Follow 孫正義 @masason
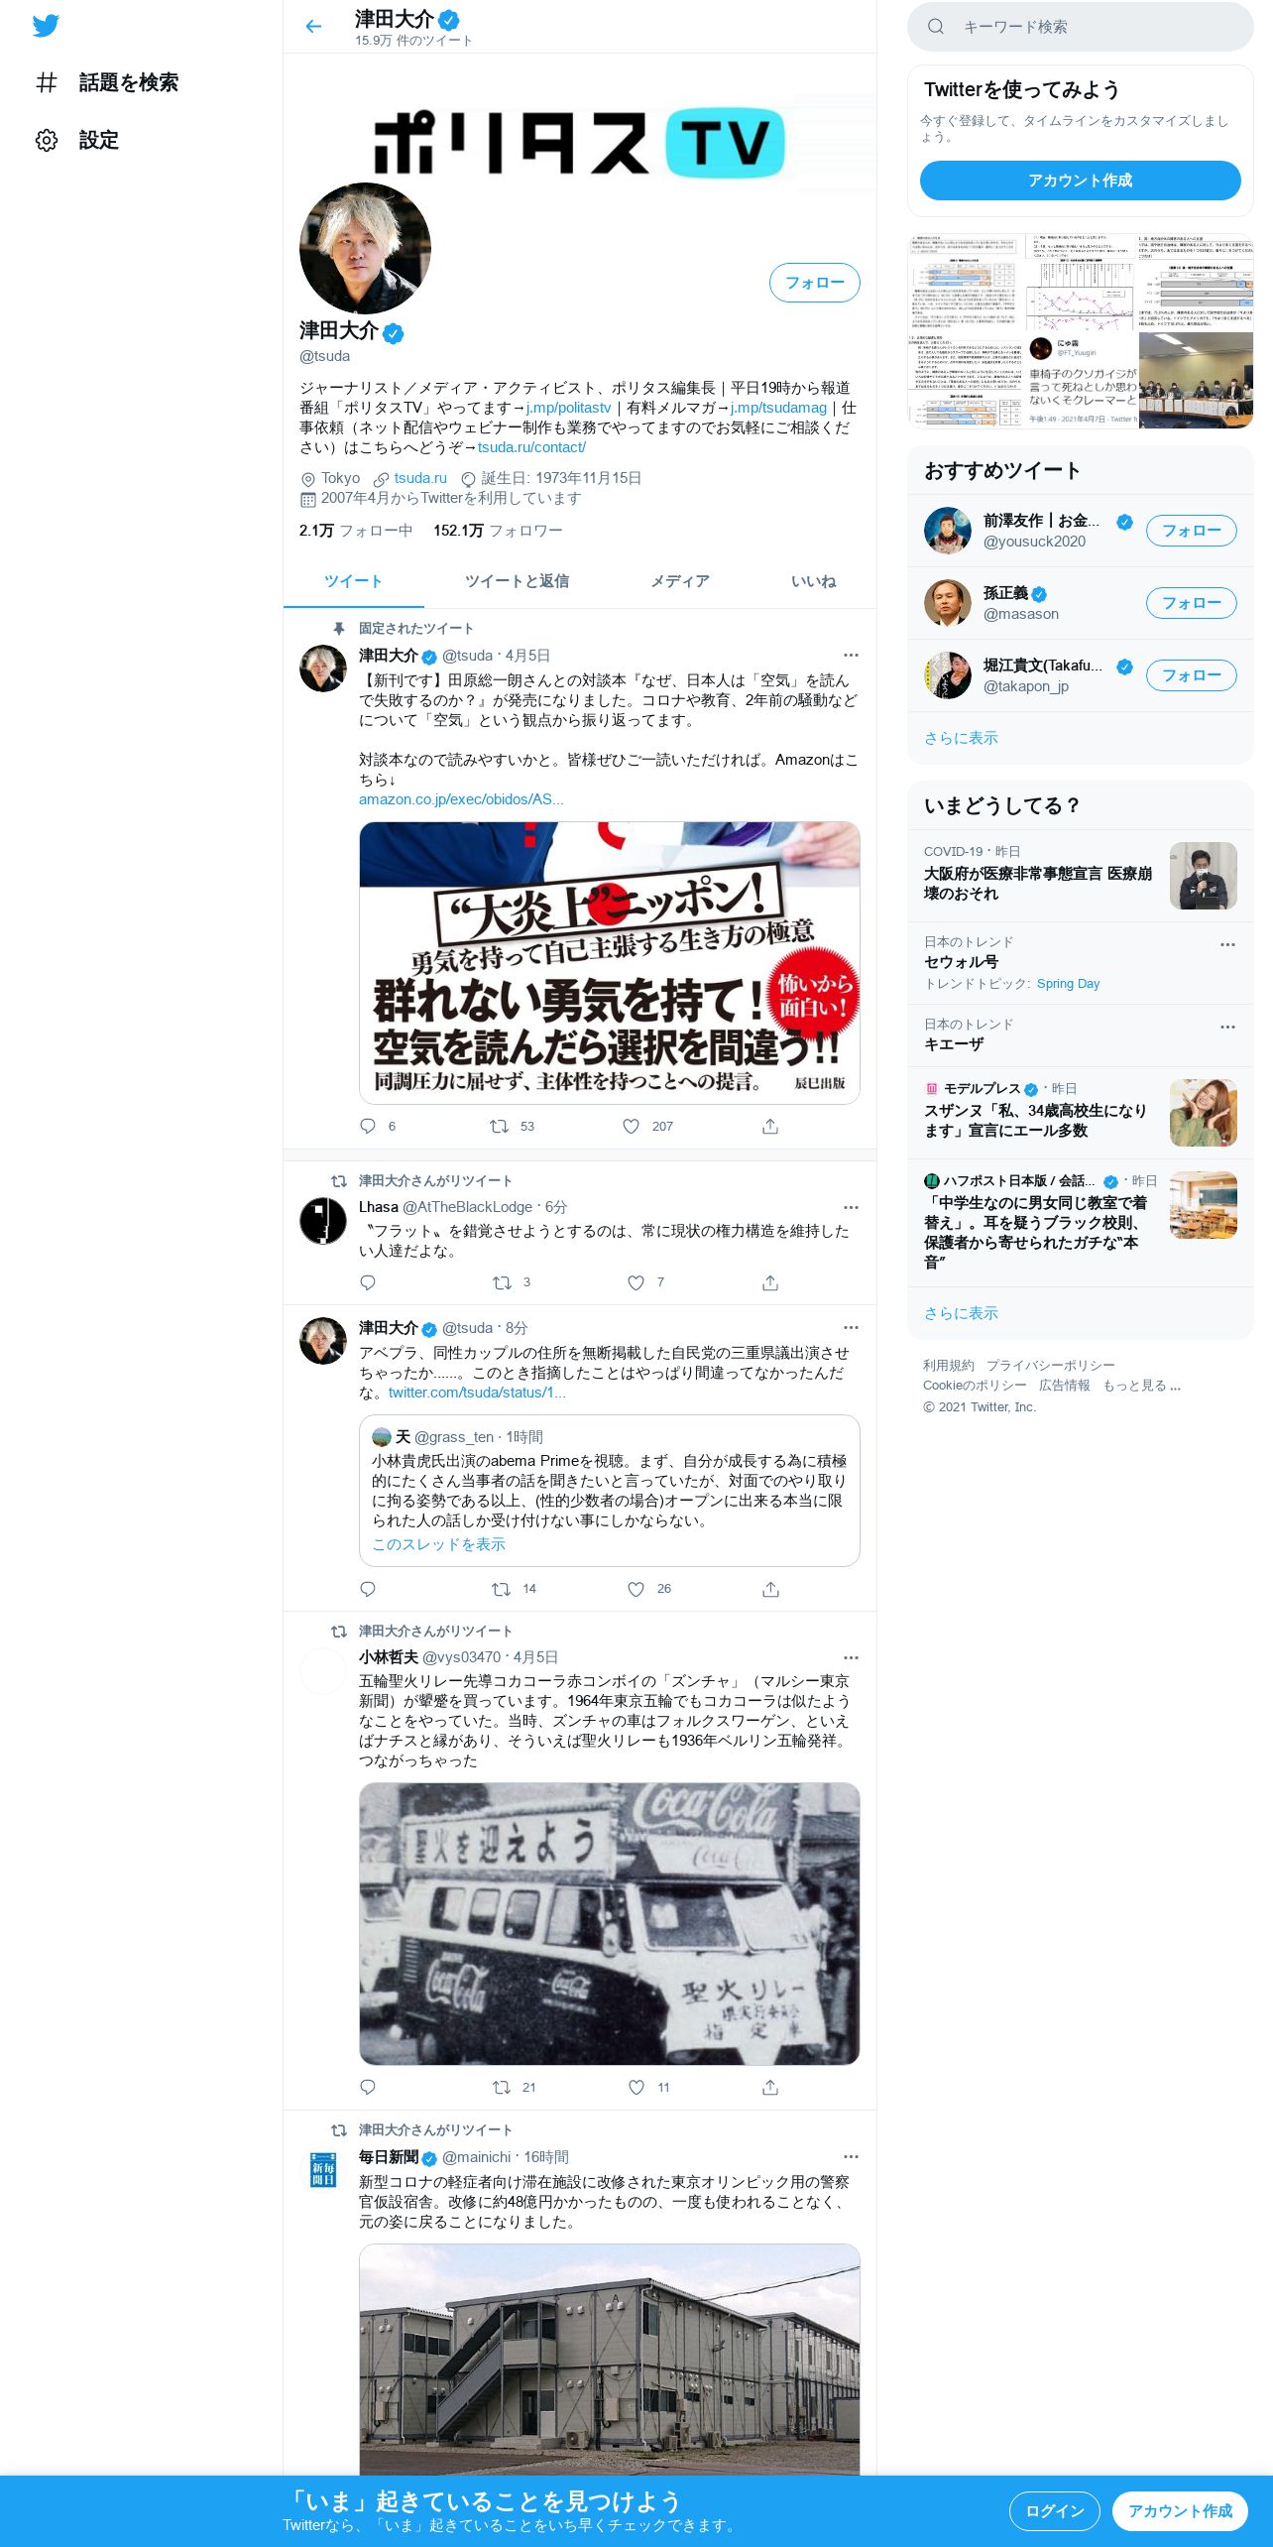This screenshot has width=1273, height=2547. (x=1191, y=603)
